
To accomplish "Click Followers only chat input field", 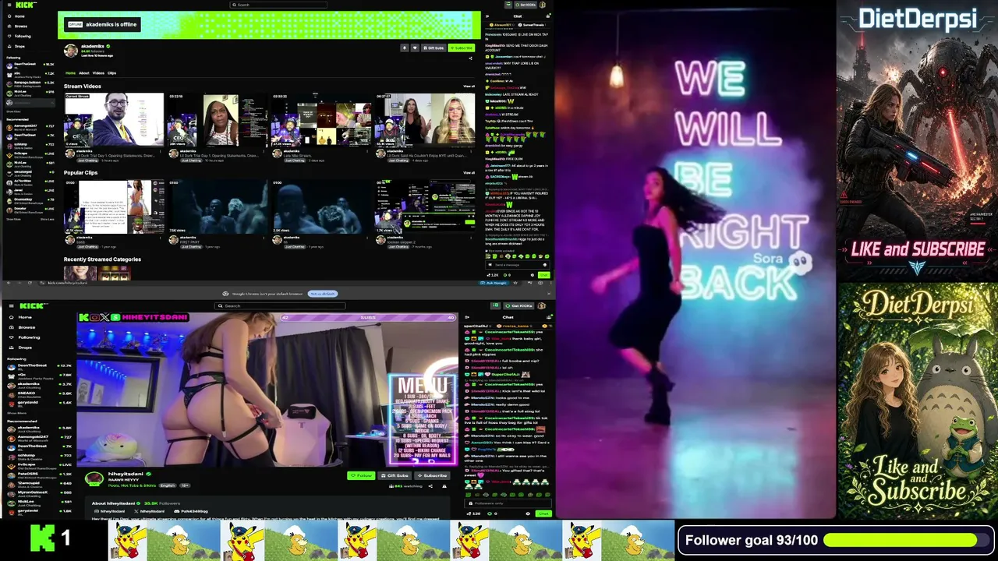I will (x=507, y=503).
